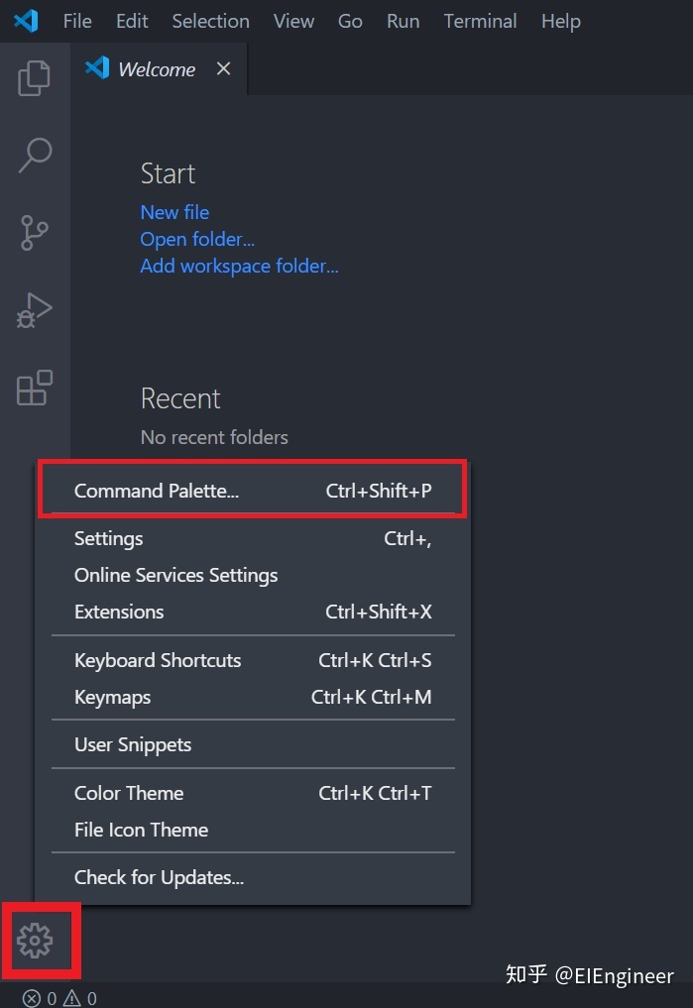Open the Search view icon
Viewport: 693px width, 1008px height.
tap(35, 156)
